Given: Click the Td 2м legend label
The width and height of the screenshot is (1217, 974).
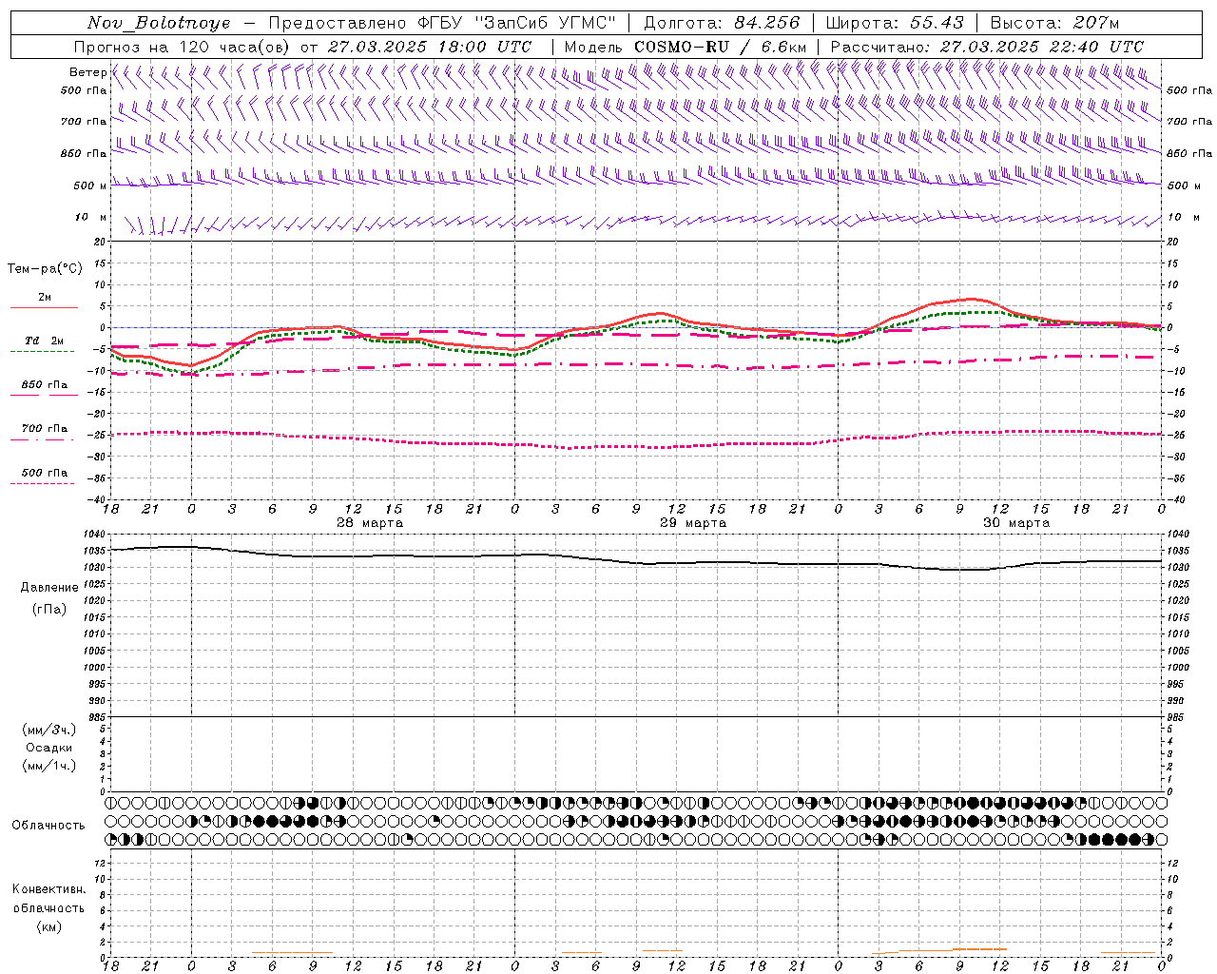Looking at the screenshot, I should [x=44, y=340].
